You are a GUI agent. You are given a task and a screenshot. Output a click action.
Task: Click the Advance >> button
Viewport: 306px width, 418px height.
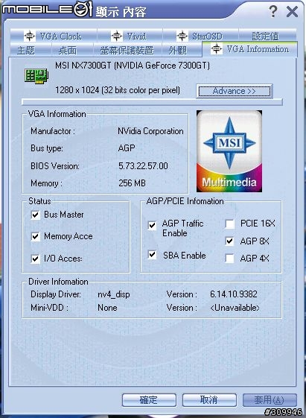[234, 92]
